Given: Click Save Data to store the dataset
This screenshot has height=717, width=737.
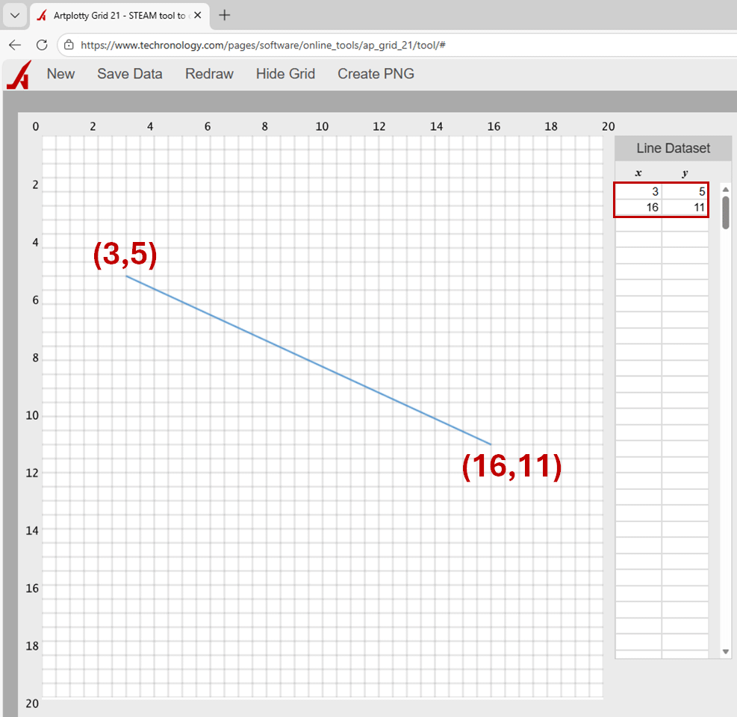Looking at the screenshot, I should [x=129, y=73].
